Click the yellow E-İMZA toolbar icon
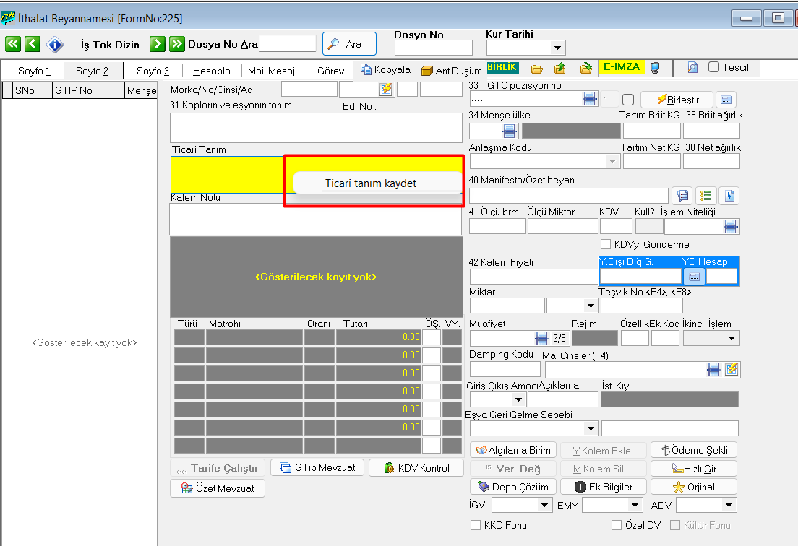Screen dimensions: 798x546 pyautogui.click(x=622, y=67)
